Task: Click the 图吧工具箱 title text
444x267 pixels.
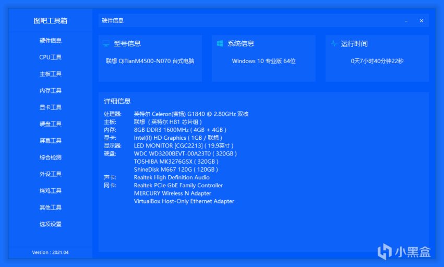Action: tap(51, 21)
